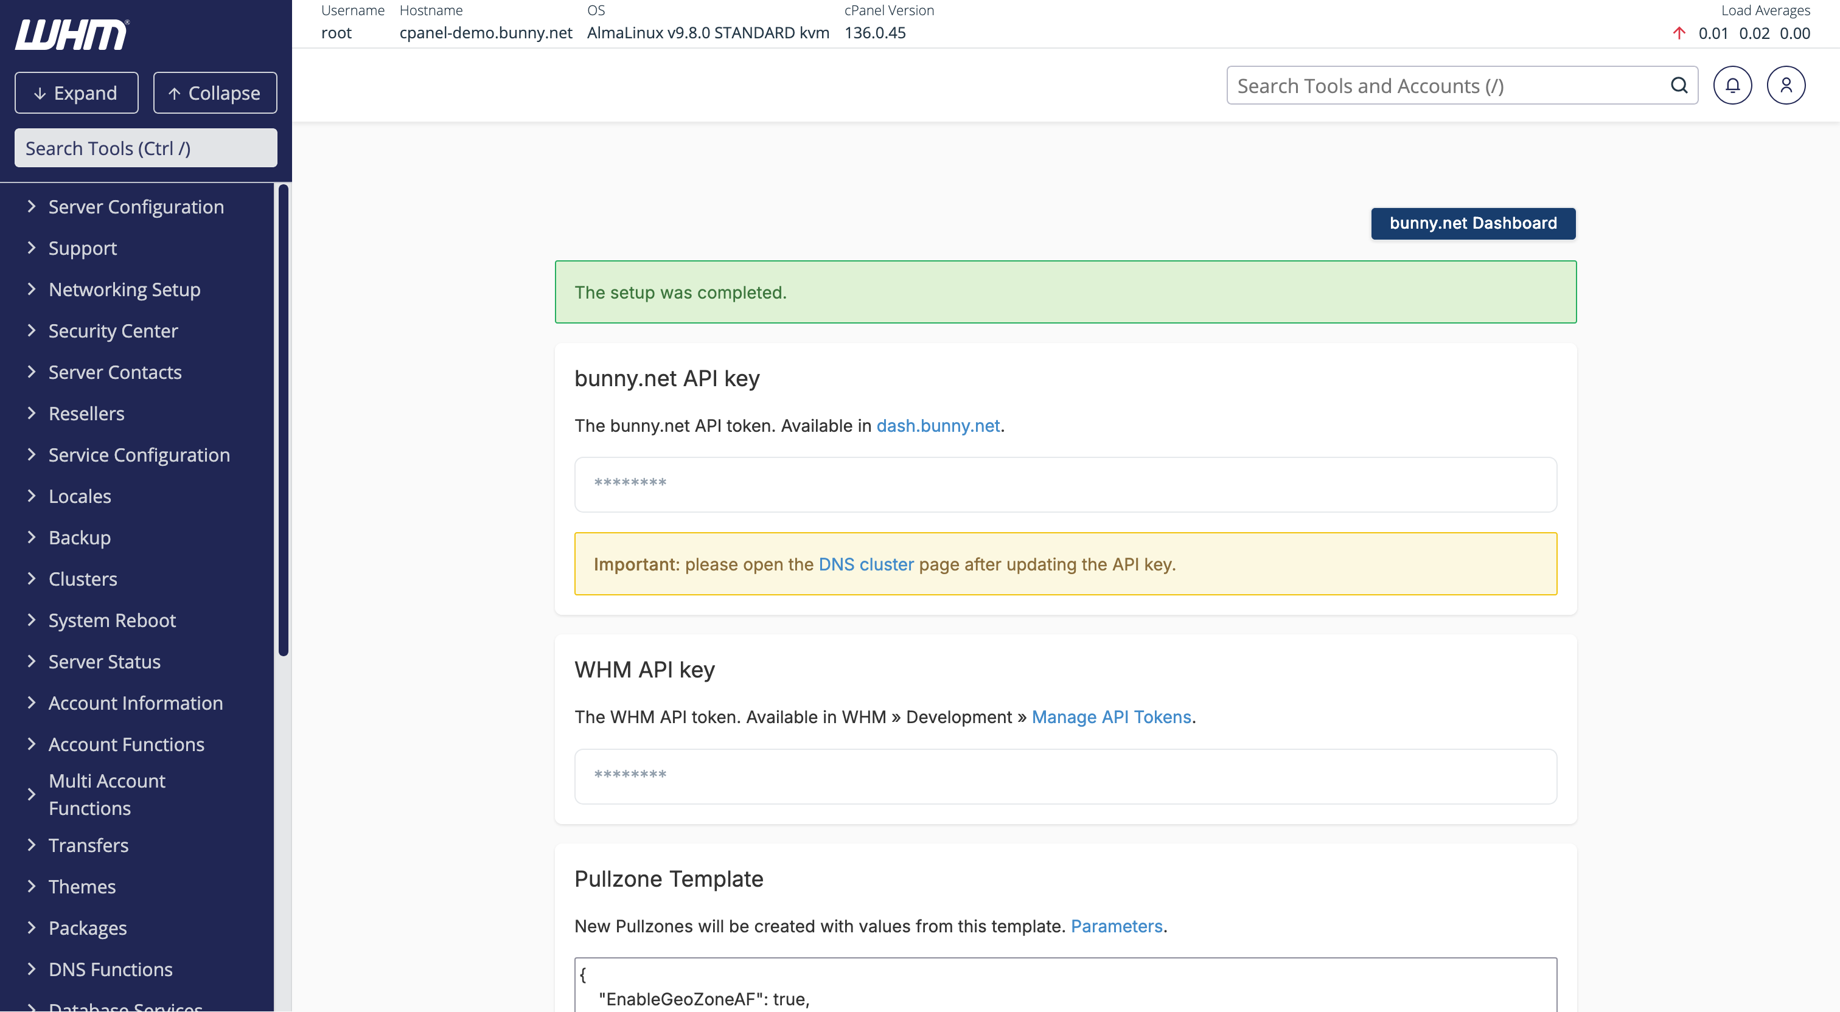Collapse all sidebar menus with Collapse button
This screenshot has width=1840, height=1012.
215,93
